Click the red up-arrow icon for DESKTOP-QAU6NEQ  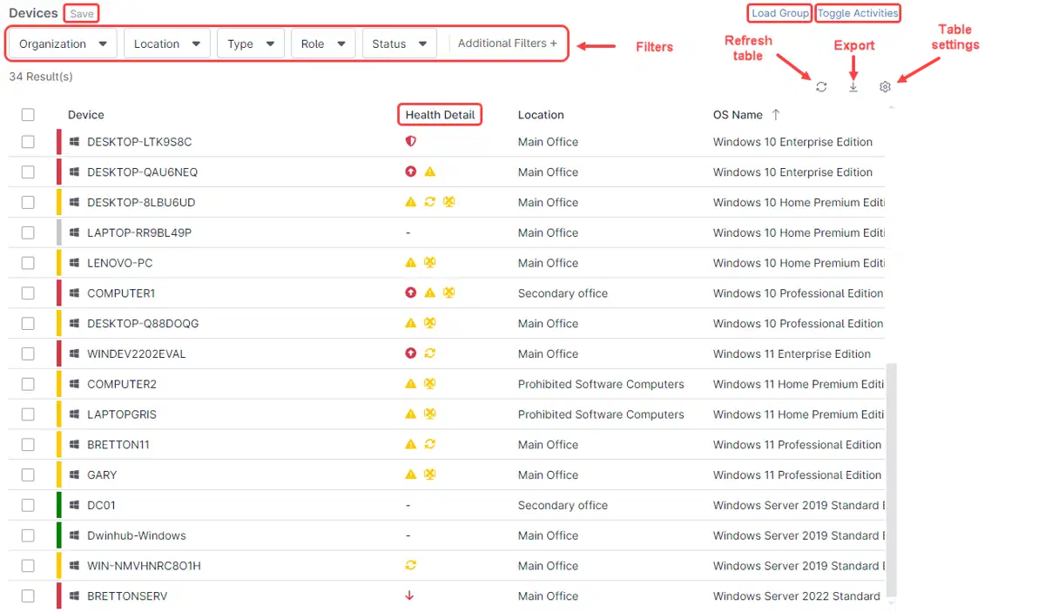pyautogui.click(x=411, y=172)
